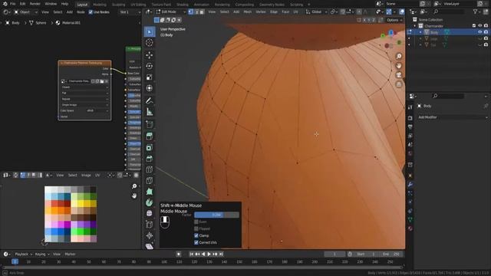Open the Modifiers wrench properties tab
The width and height of the screenshot is (491, 276).
(410, 185)
